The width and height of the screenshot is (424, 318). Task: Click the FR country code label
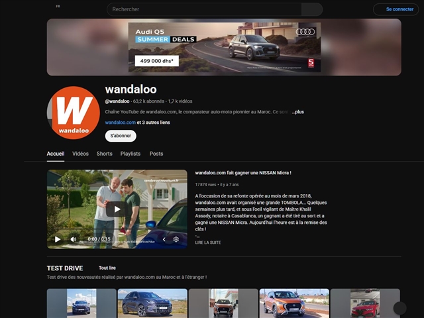pyautogui.click(x=58, y=6)
